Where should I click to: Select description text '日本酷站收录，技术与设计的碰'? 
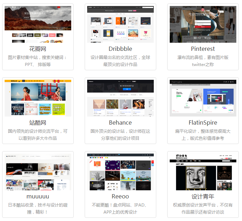[x=38, y=205]
